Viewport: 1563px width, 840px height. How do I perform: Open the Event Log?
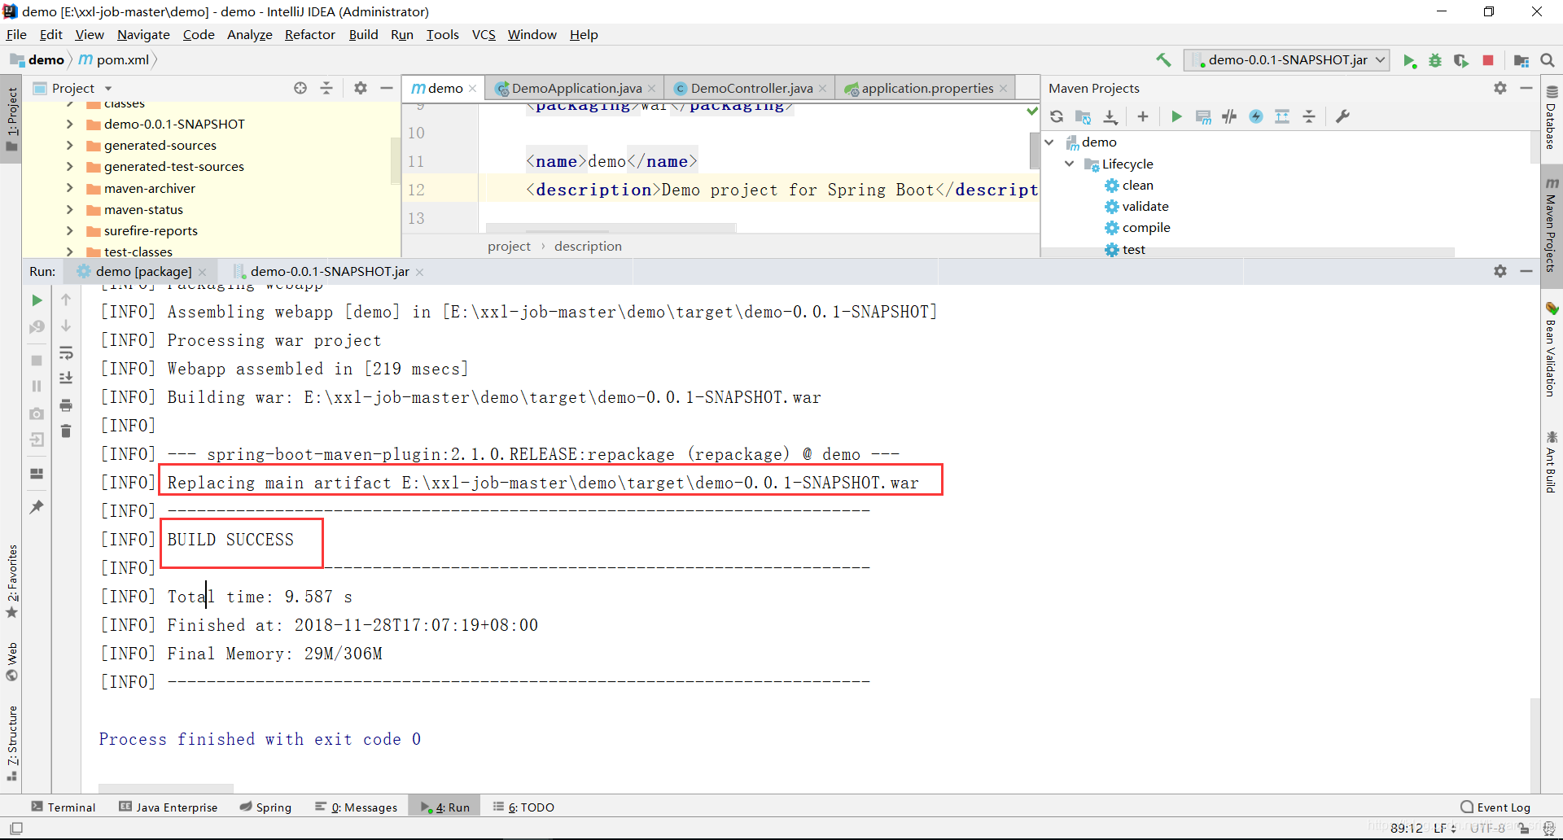point(1495,807)
